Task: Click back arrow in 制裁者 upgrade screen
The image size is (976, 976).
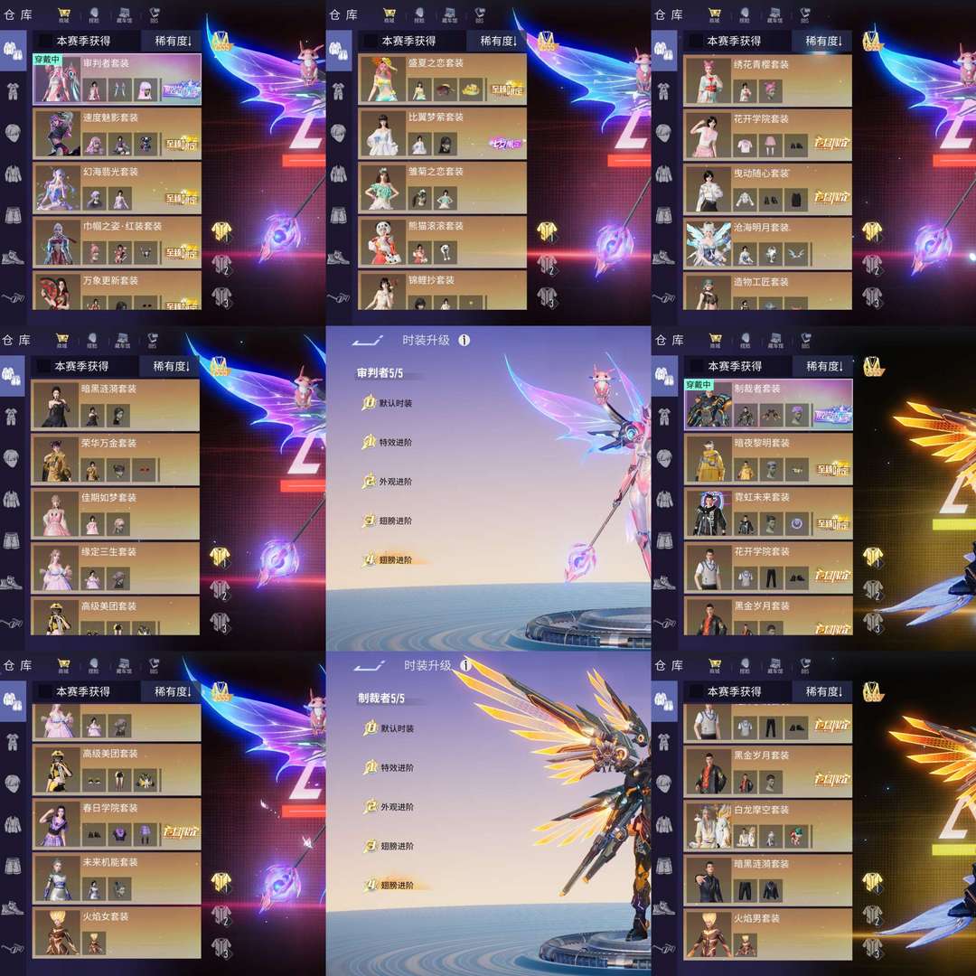Action: tap(369, 666)
